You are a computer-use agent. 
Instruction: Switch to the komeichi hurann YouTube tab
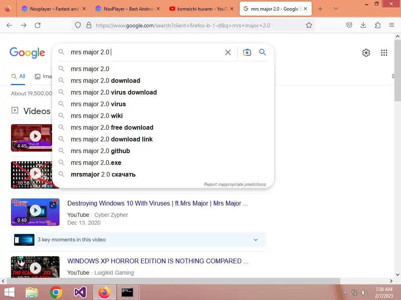pos(201,9)
